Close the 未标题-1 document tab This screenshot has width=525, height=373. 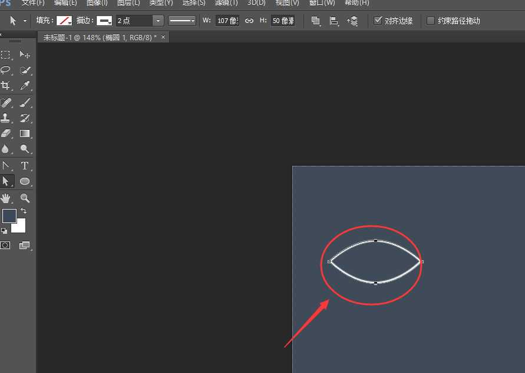click(x=163, y=37)
